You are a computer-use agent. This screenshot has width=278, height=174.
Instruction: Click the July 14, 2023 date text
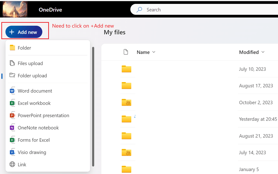pos(253,152)
